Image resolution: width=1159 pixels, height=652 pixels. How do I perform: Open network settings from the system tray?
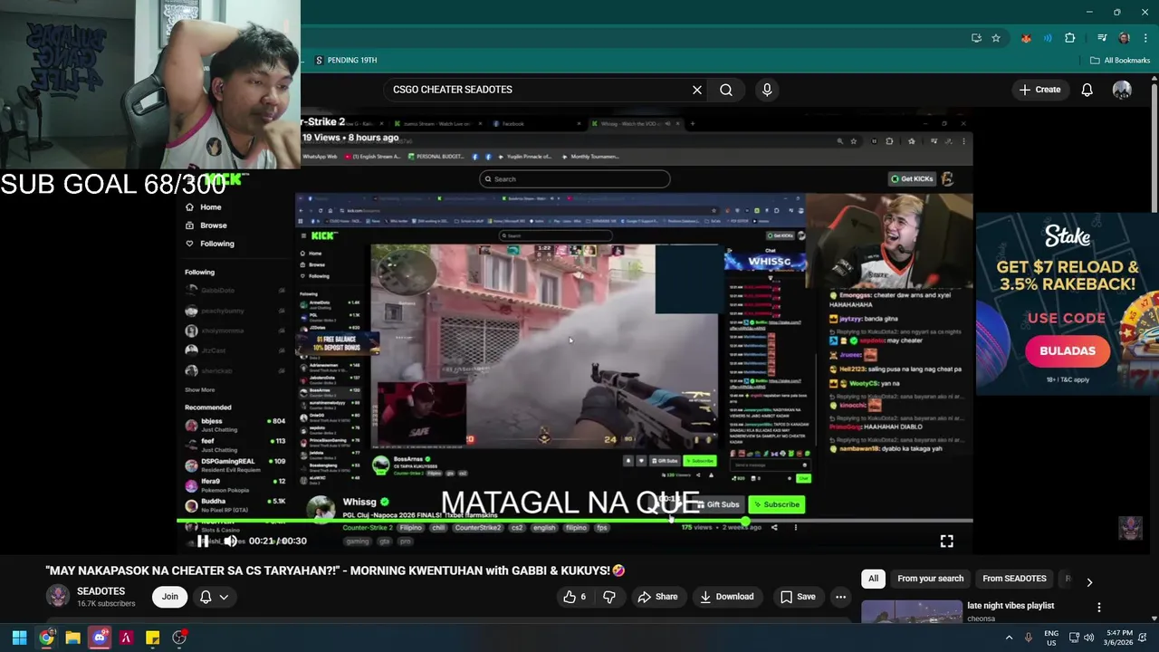[1074, 638]
